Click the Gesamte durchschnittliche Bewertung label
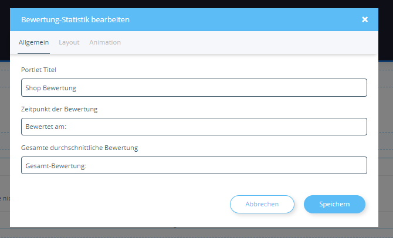Viewport: 393px width, 238px height. 79,148
